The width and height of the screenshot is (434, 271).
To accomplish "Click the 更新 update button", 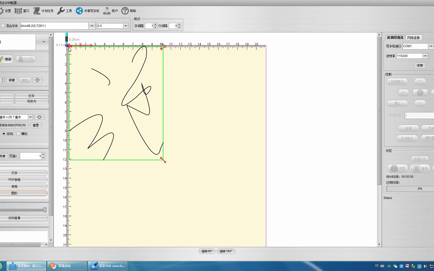I will [x=7, y=59].
